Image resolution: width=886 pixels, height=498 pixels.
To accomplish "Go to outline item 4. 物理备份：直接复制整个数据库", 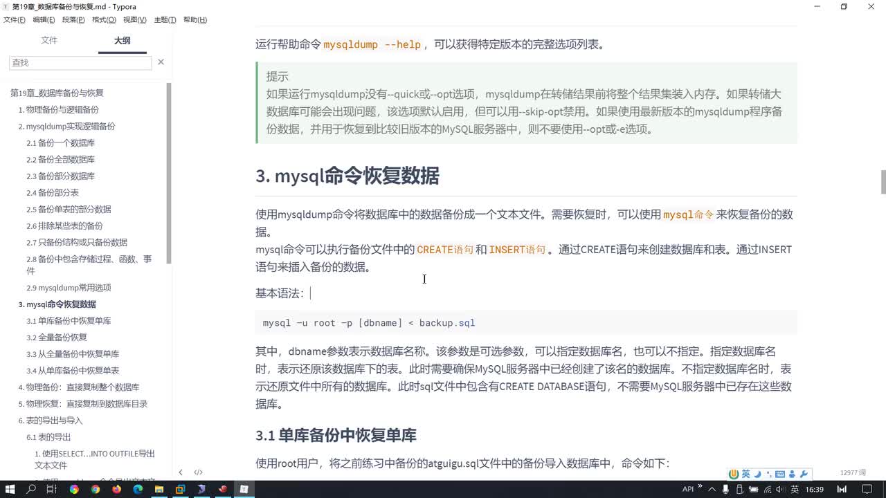I will click(78, 387).
